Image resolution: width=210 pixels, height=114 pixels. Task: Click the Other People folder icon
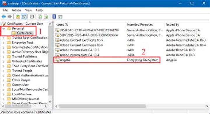(9, 80)
